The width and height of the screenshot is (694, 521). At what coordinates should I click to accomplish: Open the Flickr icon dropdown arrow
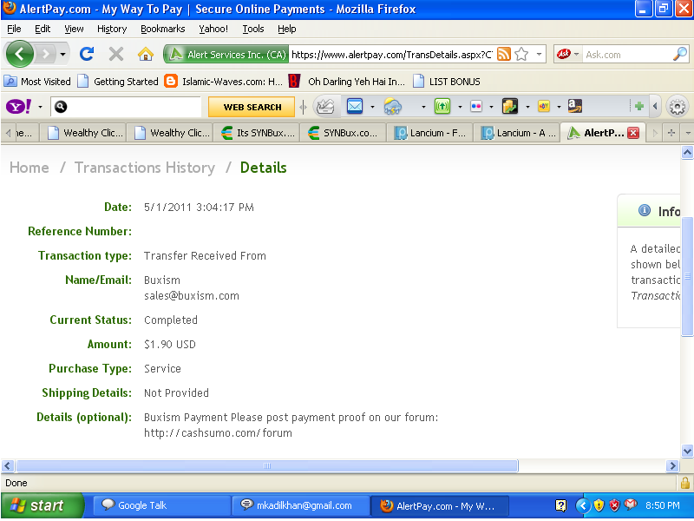coord(491,107)
